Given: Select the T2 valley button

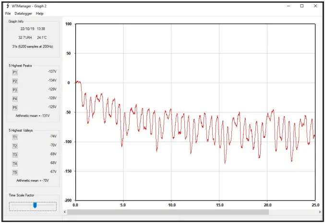Looking at the screenshot, I should 15,146.
